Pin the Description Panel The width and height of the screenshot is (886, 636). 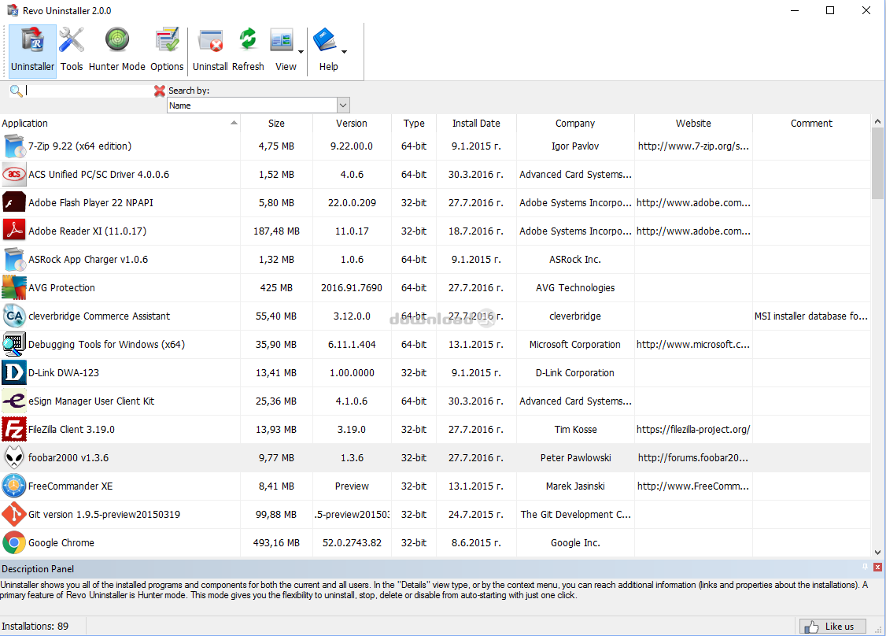[865, 567]
